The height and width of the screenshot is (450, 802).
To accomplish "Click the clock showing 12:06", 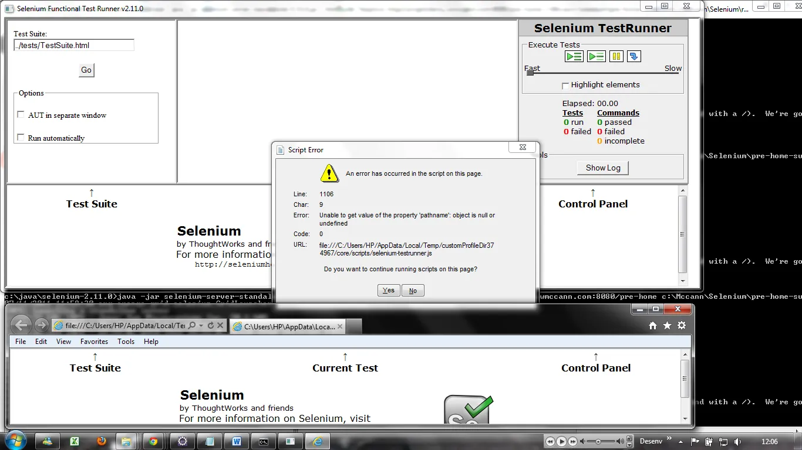I will 770,441.
